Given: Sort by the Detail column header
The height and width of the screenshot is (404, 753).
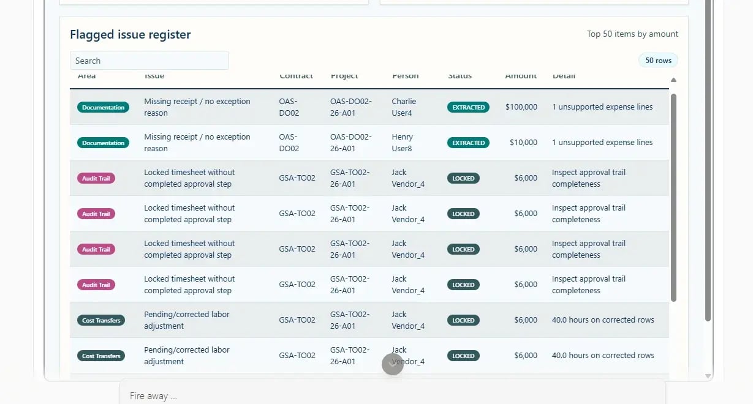Looking at the screenshot, I should pos(564,76).
